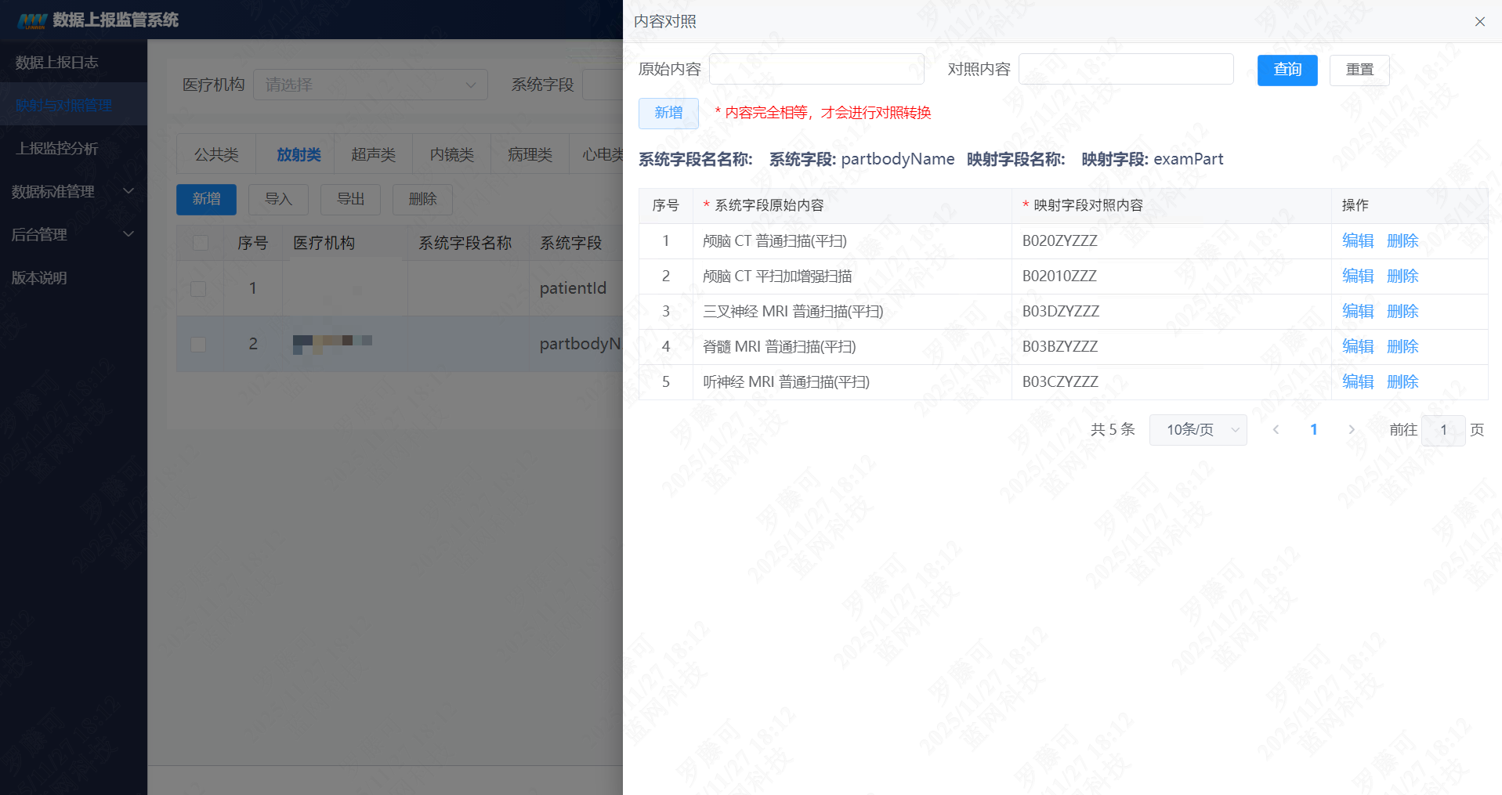Click the 原始内容 input field
The height and width of the screenshot is (795, 1502).
(816, 70)
